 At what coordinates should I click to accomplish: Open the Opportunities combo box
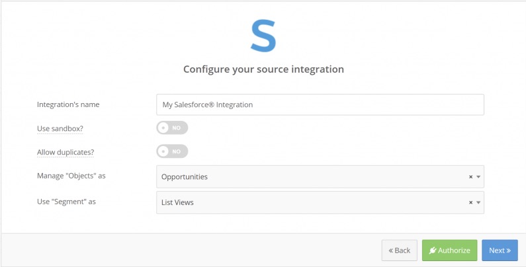(311, 177)
